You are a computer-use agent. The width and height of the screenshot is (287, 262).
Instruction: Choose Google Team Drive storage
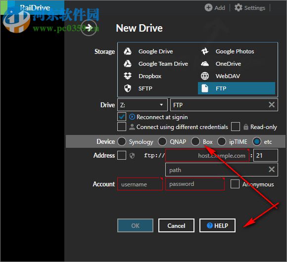pyautogui.click(x=156, y=64)
